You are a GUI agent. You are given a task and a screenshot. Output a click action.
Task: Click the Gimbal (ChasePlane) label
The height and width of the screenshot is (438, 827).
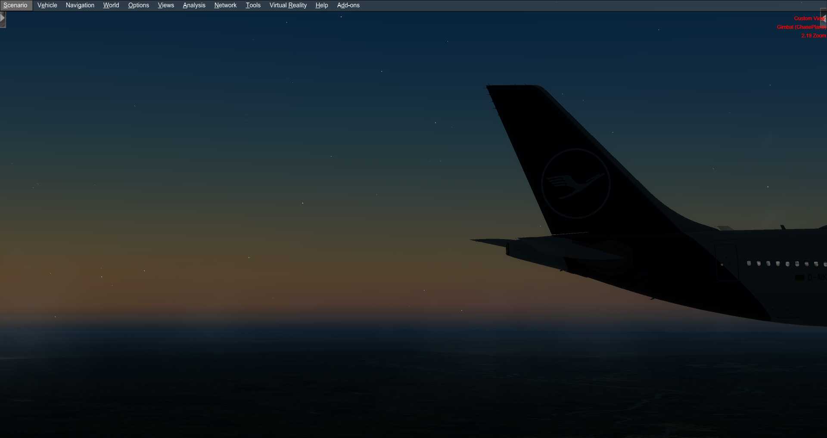[801, 27]
